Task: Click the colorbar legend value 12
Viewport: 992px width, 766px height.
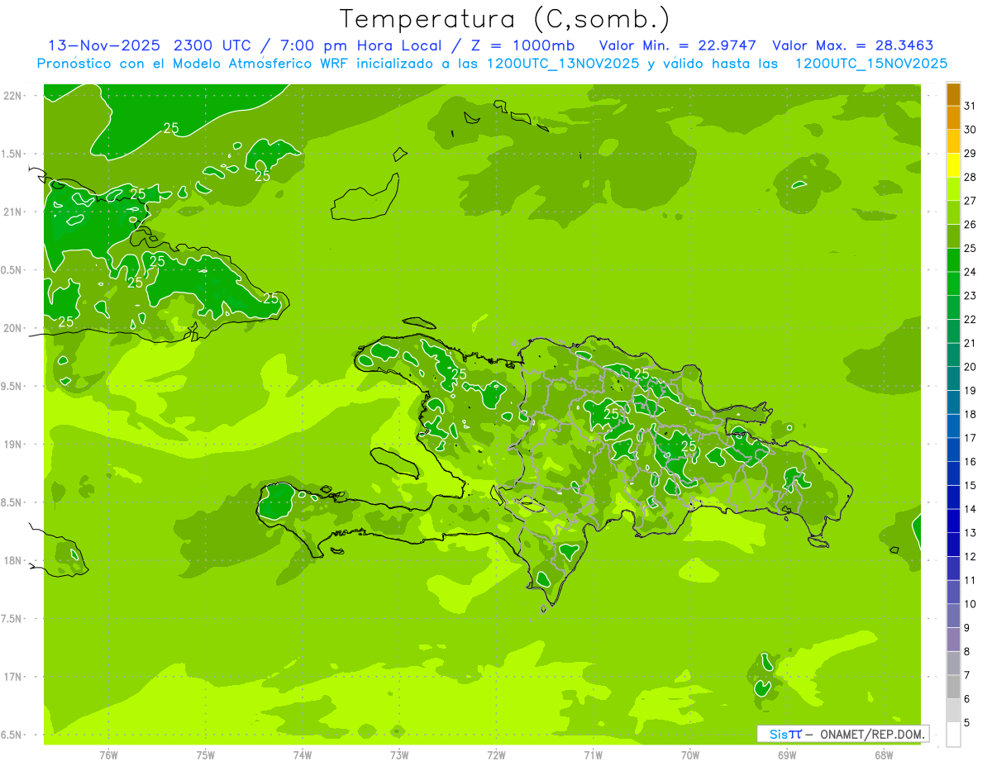Action: tap(971, 557)
